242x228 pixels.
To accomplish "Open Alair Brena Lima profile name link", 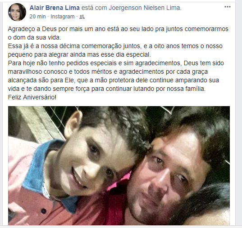I will 55,8.
